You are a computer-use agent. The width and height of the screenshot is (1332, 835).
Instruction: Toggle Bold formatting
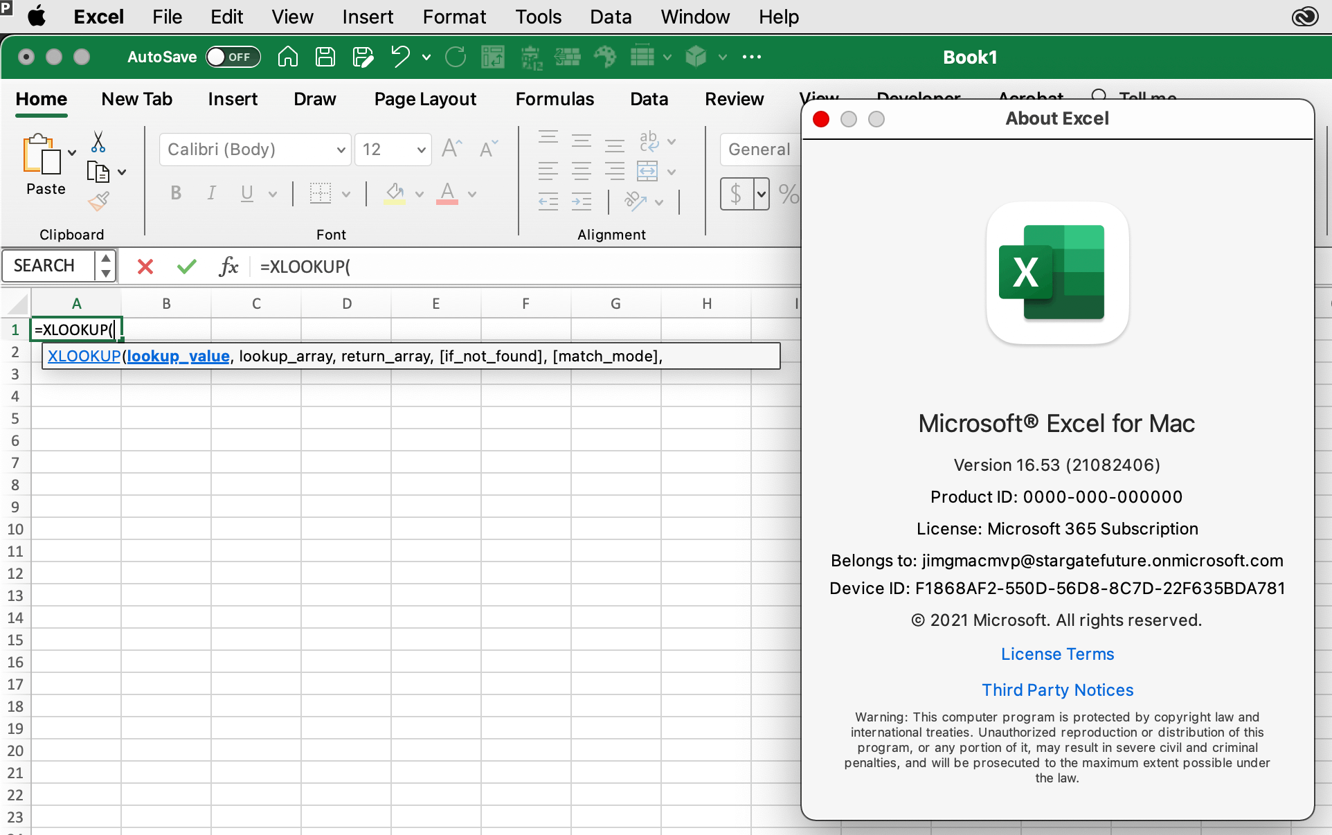tap(176, 193)
